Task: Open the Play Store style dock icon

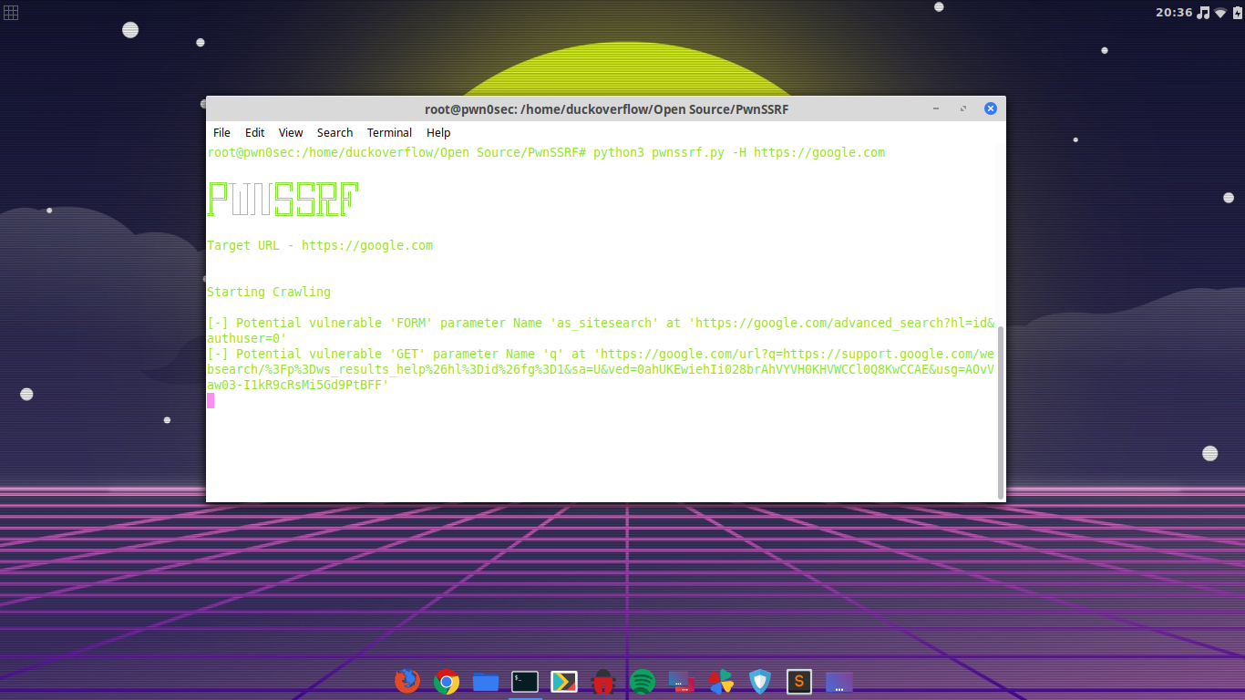Action: [564, 681]
